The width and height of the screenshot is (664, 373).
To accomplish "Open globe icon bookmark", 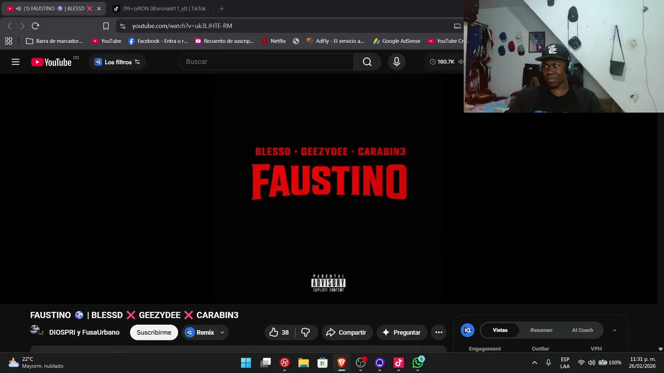I will 296,41.
